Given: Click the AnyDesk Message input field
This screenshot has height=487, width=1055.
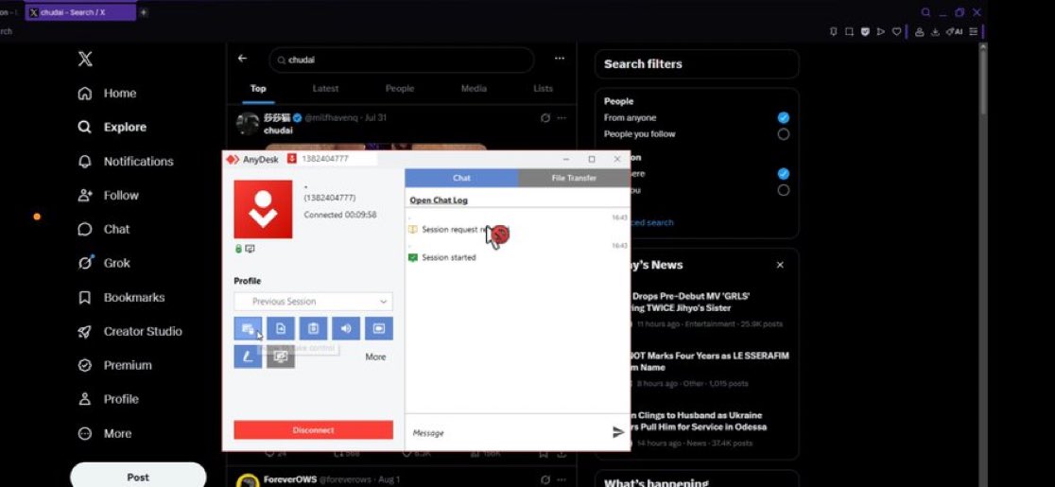Looking at the screenshot, I should coord(509,432).
